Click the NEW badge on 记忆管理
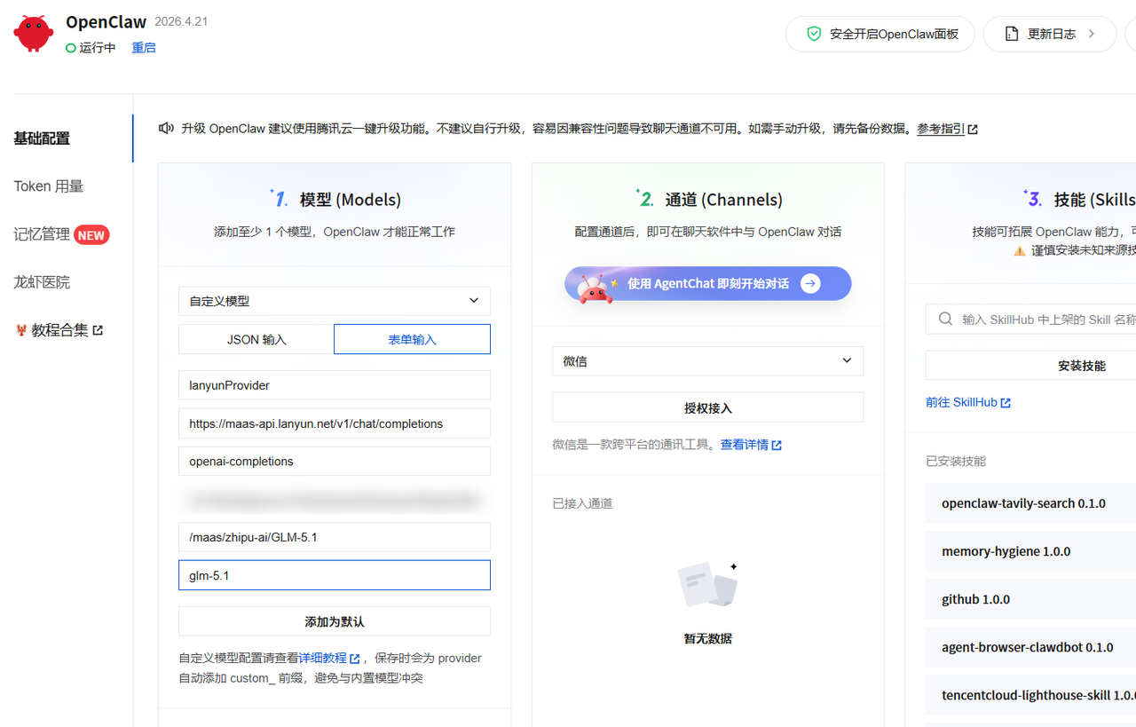Image resolution: width=1136 pixels, height=727 pixels. (x=91, y=235)
